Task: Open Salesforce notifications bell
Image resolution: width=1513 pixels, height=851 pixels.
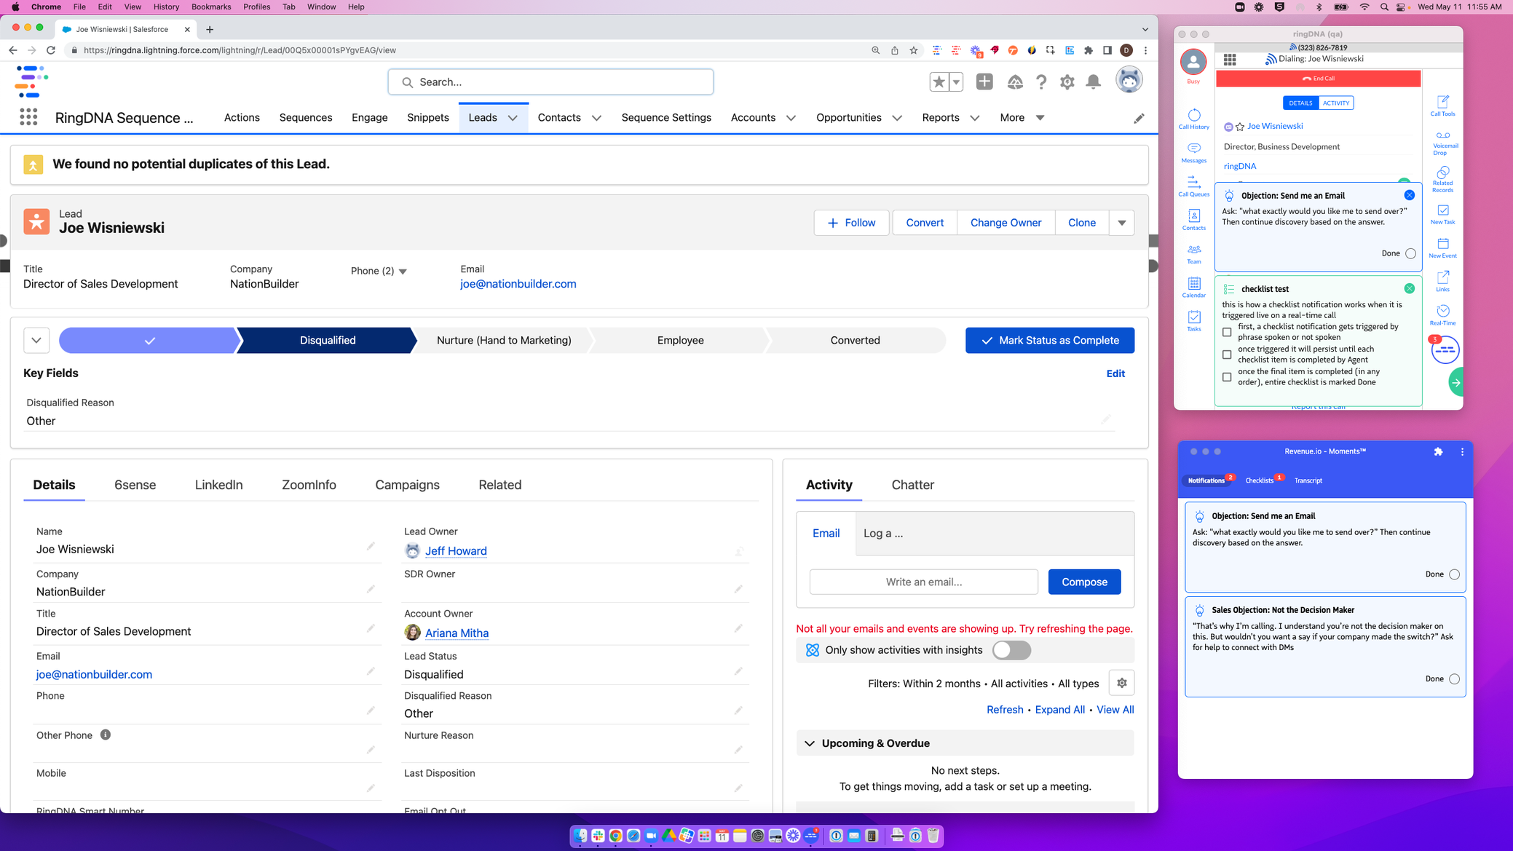Action: [1093, 82]
